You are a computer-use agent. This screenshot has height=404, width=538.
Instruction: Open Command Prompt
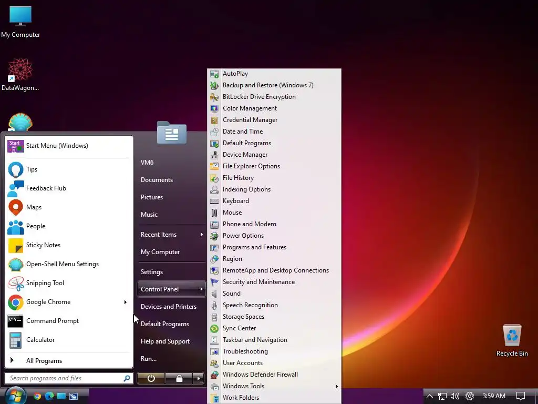click(x=69, y=320)
